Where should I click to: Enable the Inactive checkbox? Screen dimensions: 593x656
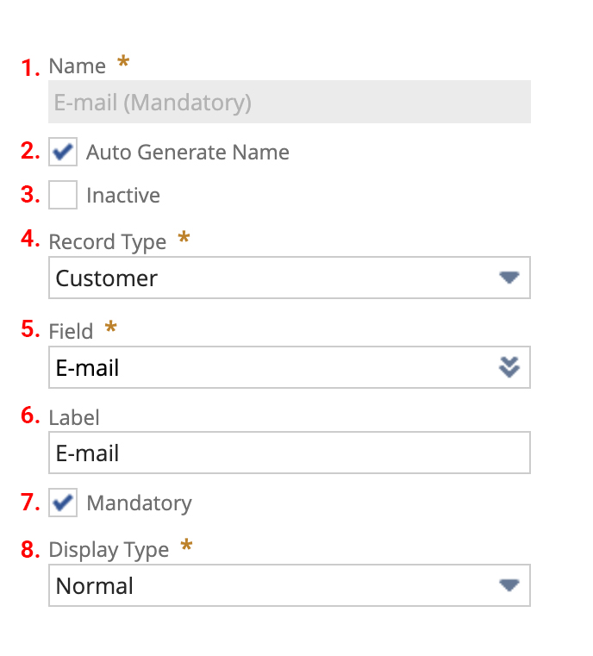click(x=63, y=195)
